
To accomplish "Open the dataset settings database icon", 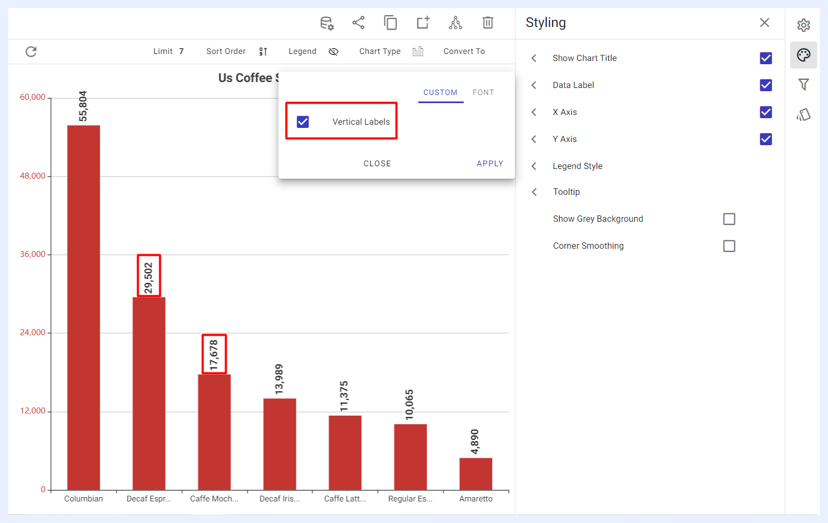I will pyautogui.click(x=327, y=23).
